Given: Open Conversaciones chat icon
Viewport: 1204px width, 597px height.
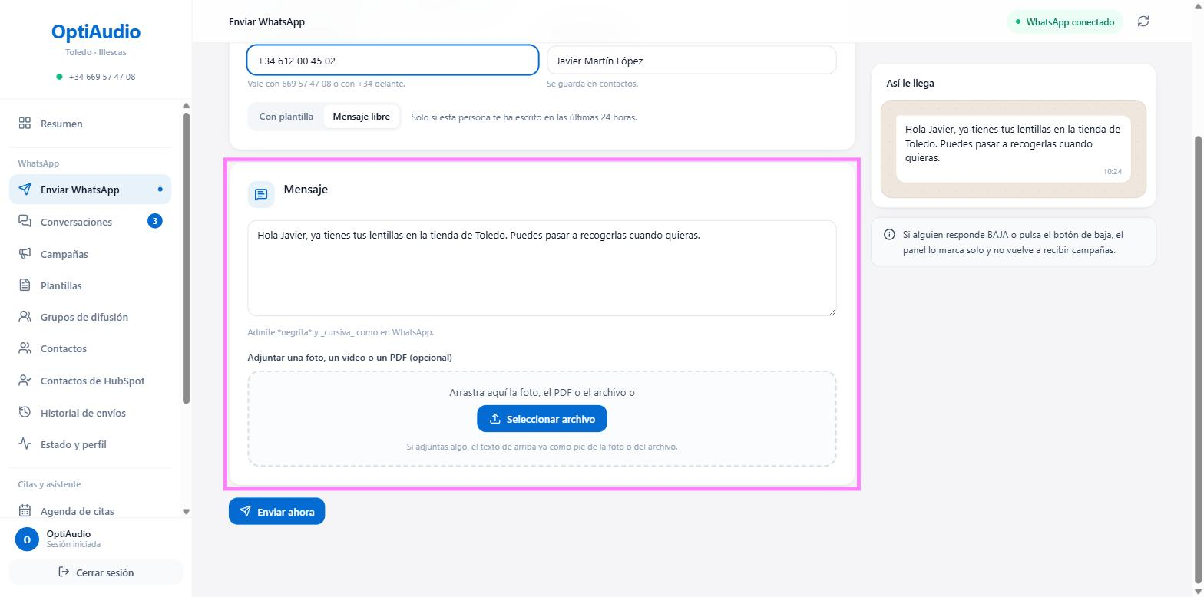Looking at the screenshot, I should point(25,221).
